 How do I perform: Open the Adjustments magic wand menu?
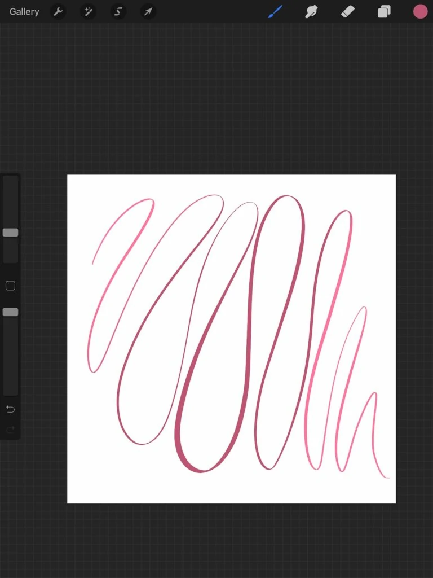click(x=88, y=12)
